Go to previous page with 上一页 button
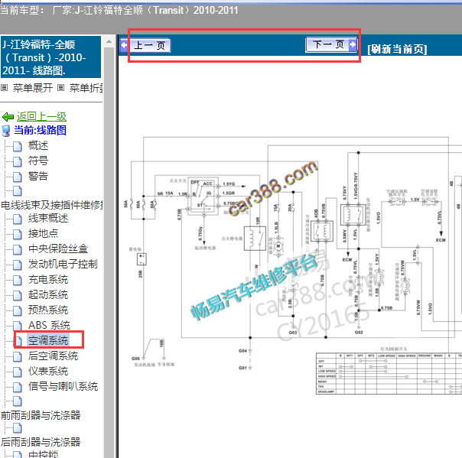The width and height of the screenshot is (462, 458). tap(145, 46)
